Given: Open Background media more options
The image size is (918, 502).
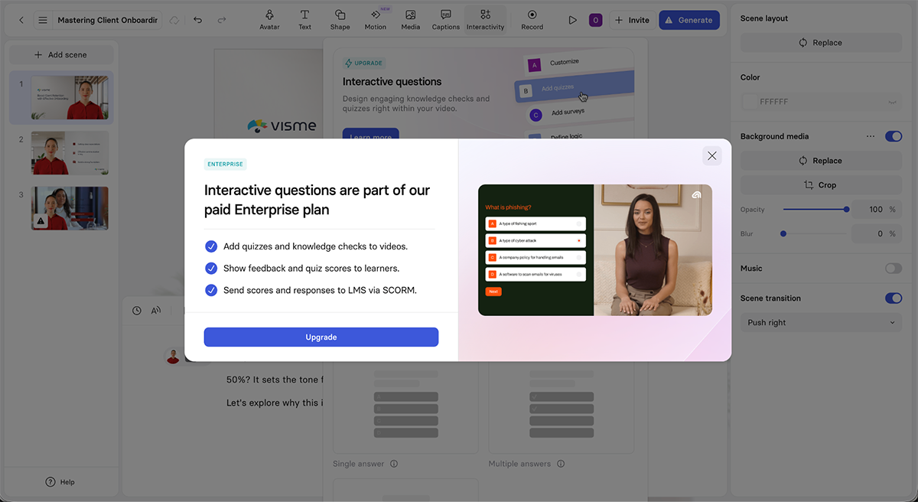Looking at the screenshot, I should pos(871,136).
